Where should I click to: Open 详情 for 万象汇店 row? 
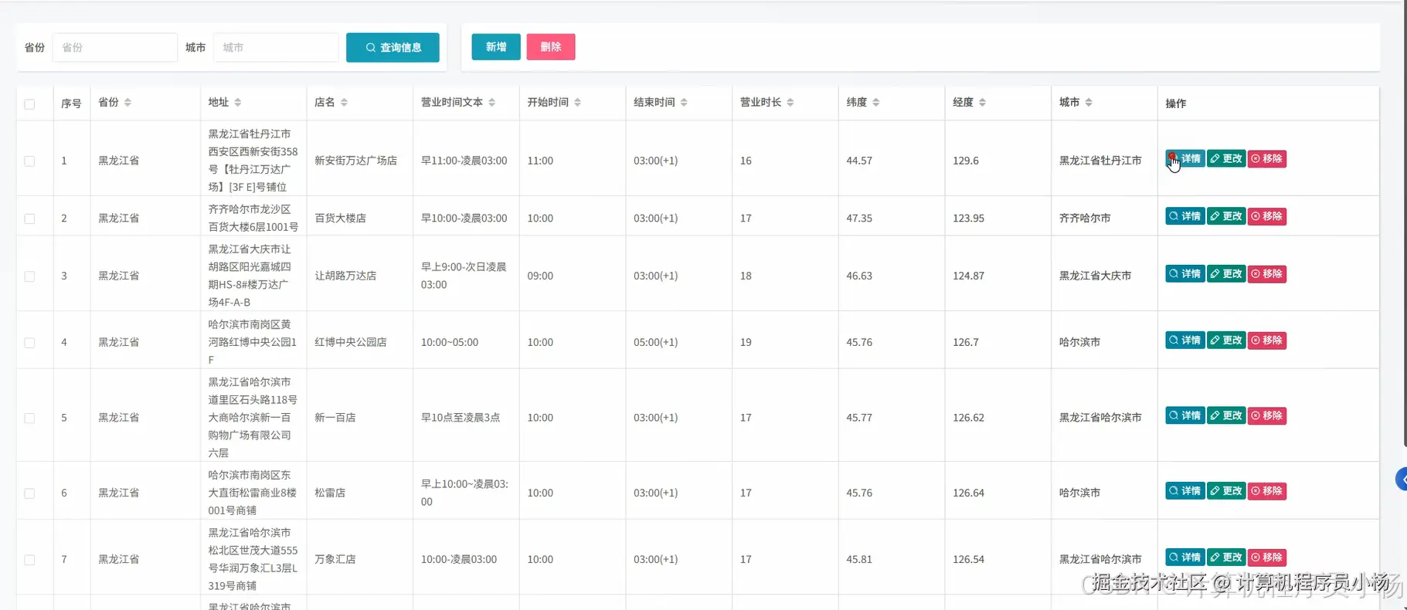[x=1185, y=557]
